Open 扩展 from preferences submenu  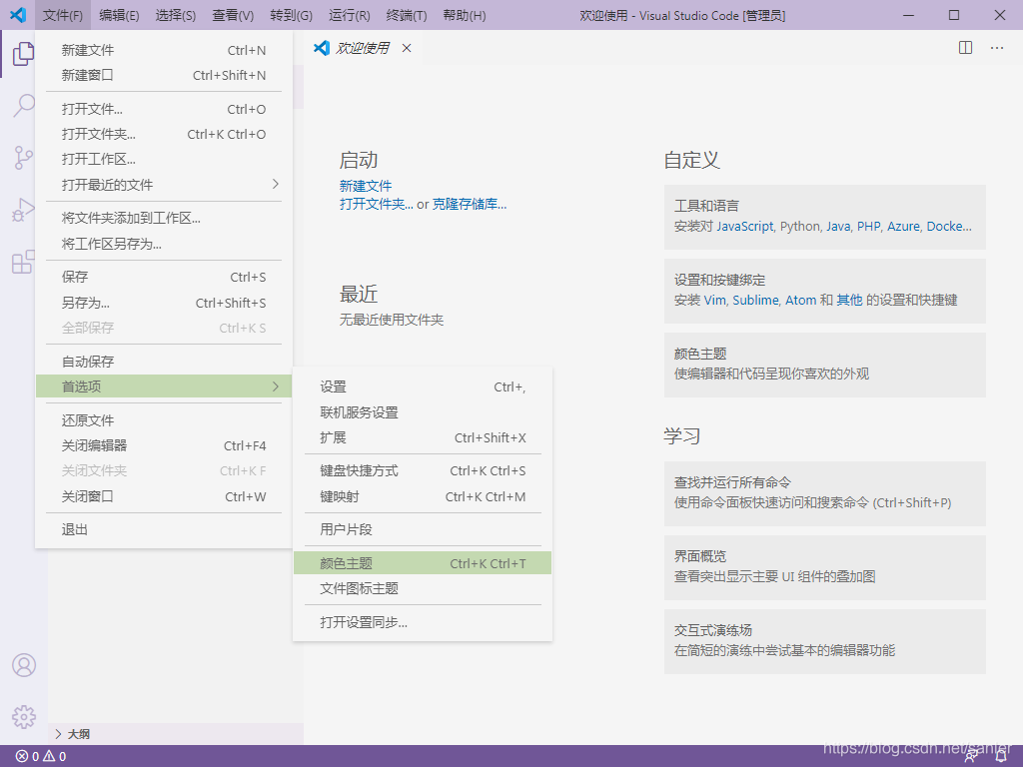click(423, 437)
